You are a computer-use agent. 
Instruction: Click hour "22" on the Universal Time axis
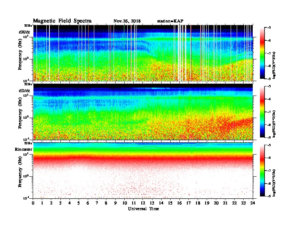(x=234, y=203)
